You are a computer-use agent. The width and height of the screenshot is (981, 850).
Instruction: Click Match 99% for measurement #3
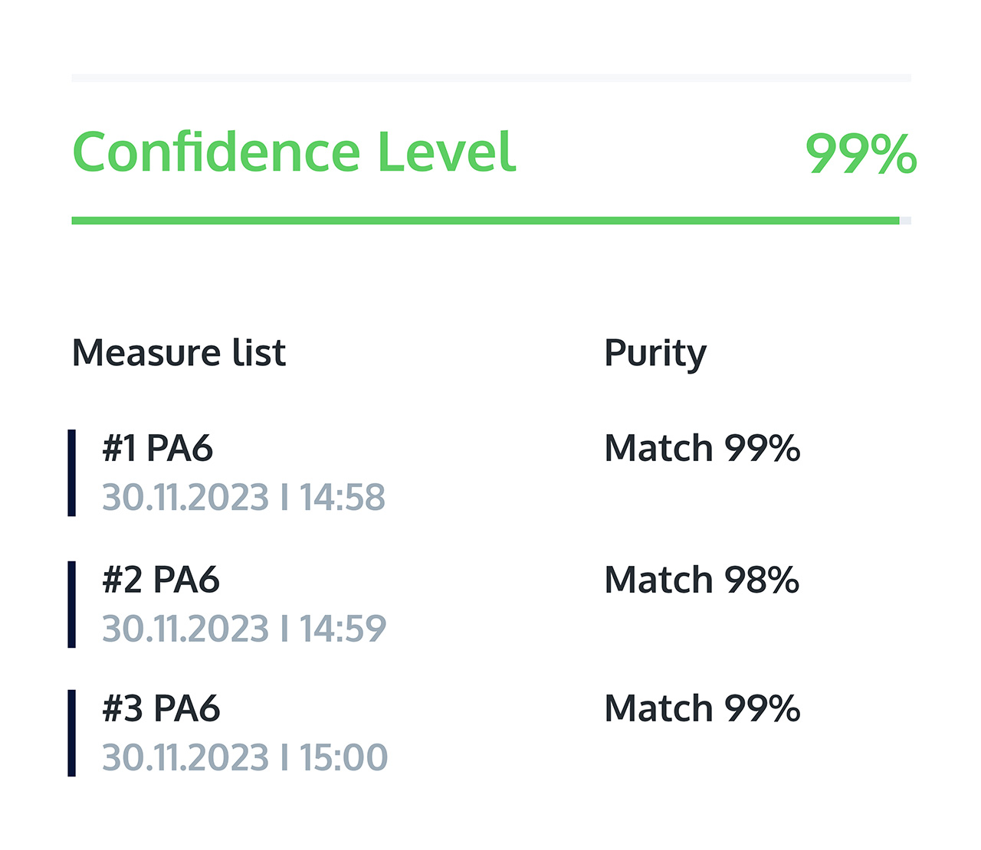pyautogui.click(x=701, y=708)
